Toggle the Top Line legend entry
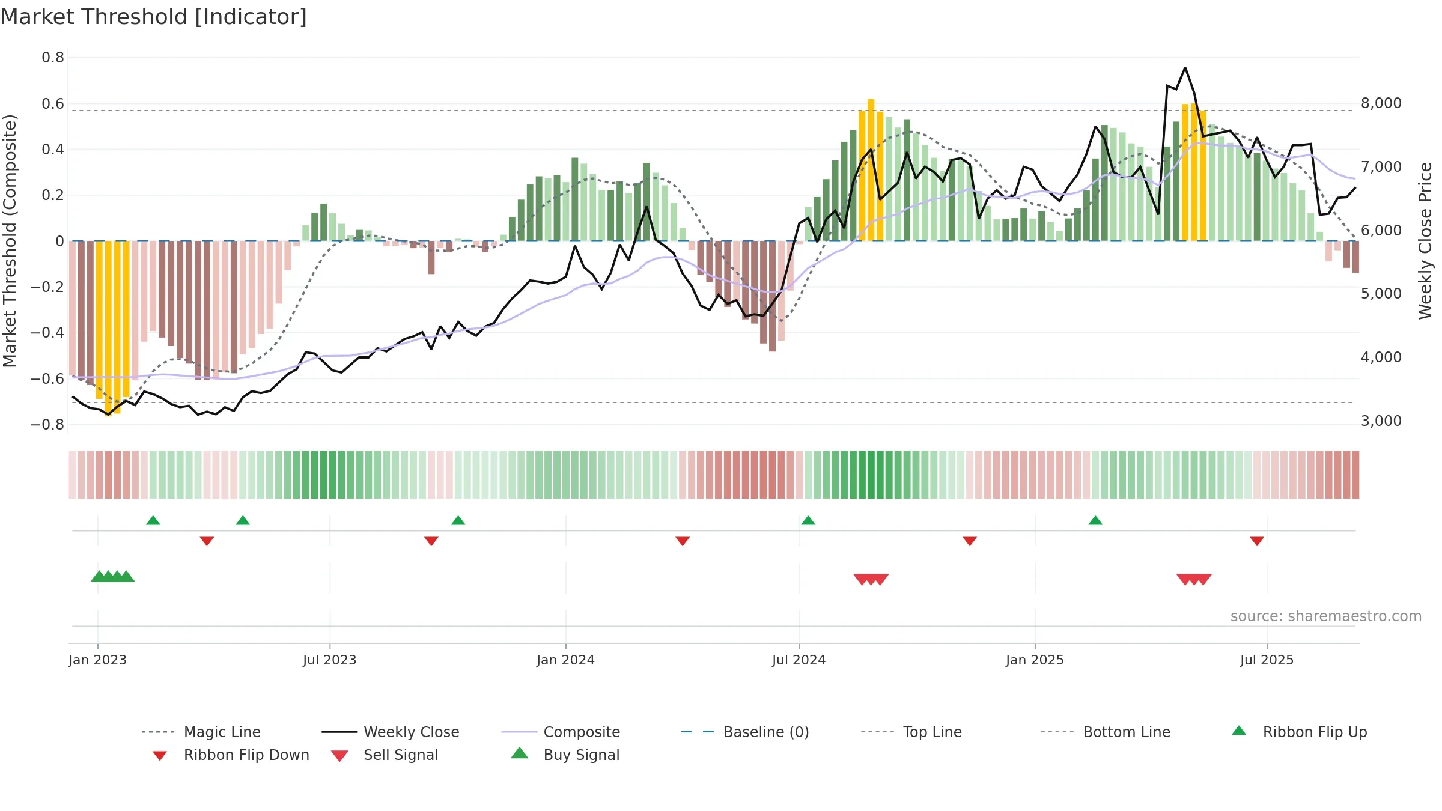 [911, 732]
